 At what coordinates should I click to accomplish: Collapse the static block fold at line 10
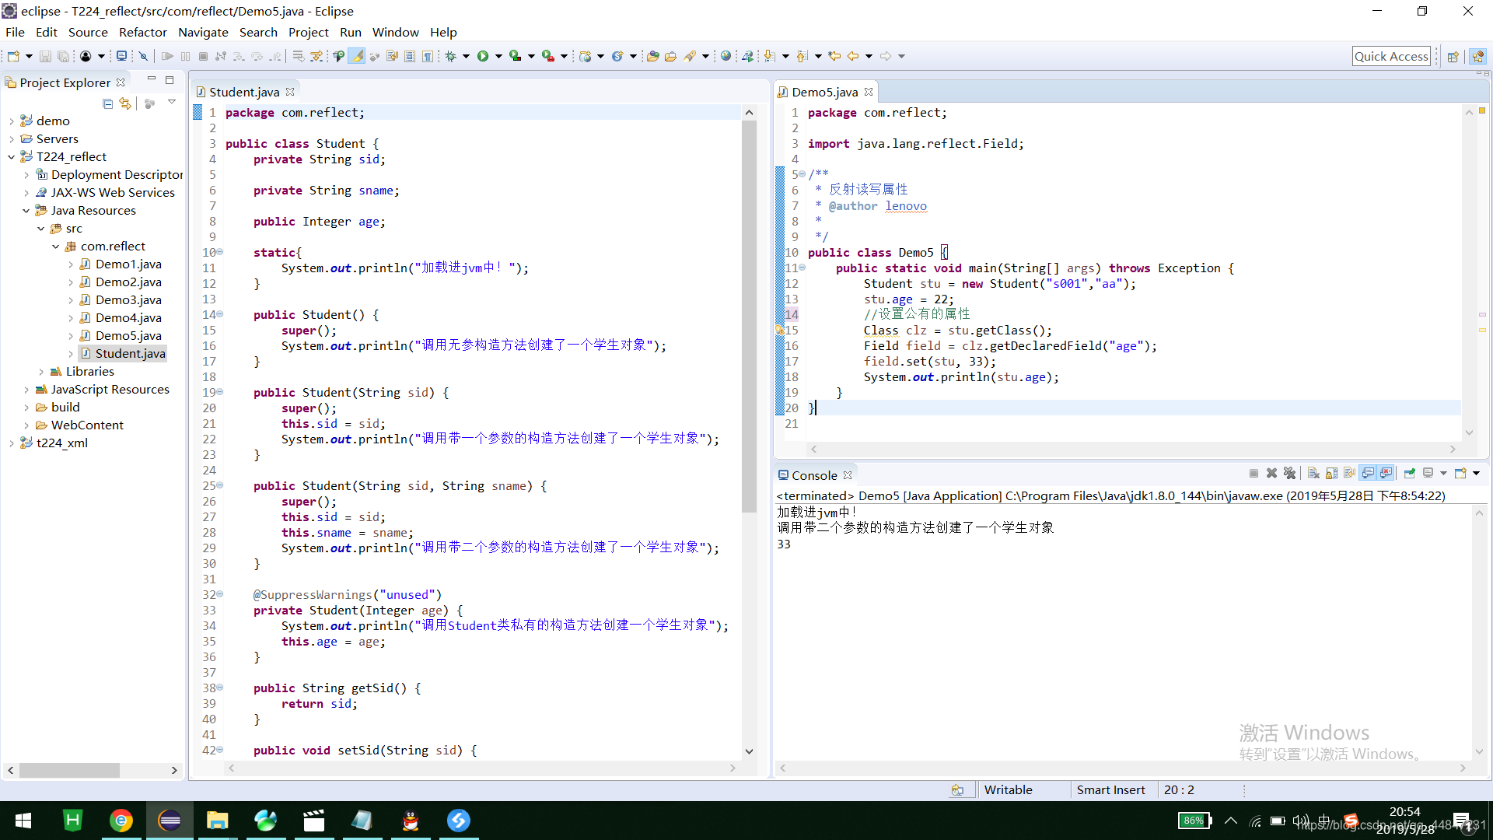tap(220, 252)
